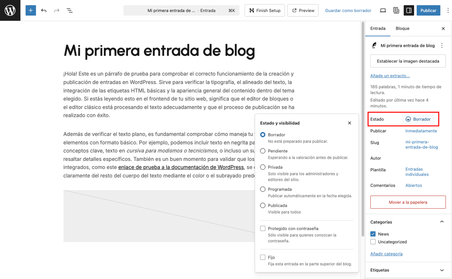
Task: Uncheck the News category
Action: pyautogui.click(x=373, y=234)
